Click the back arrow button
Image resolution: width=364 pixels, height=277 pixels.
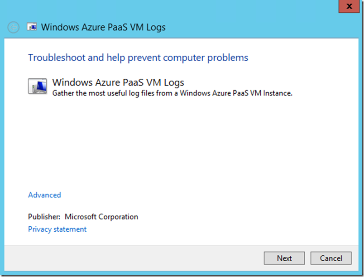click(x=14, y=27)
